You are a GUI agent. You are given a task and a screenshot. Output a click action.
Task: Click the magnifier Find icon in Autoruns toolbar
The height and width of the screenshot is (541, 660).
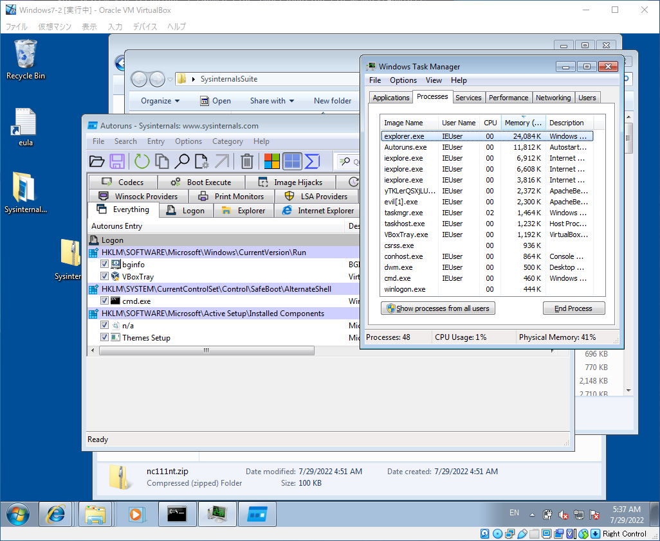click(x=182, y=161)
